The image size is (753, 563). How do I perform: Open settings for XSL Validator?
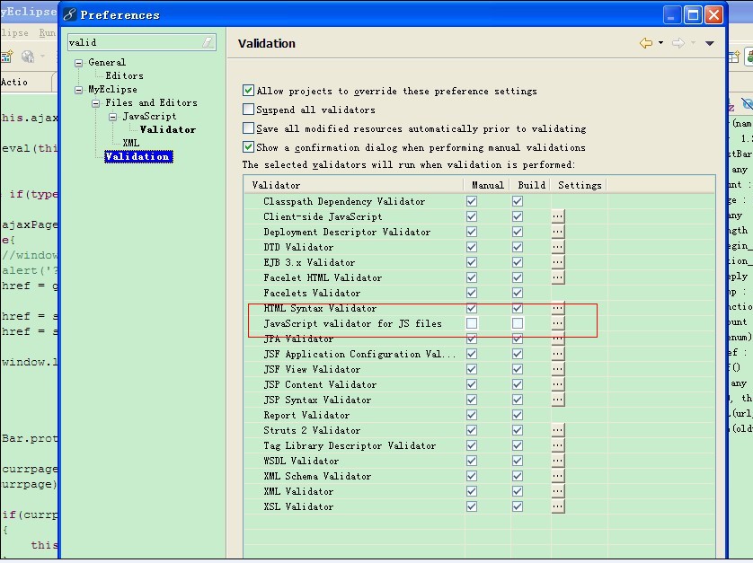click(x=557, y=506)
